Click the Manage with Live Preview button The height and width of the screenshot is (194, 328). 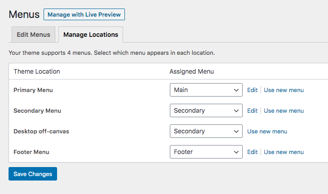[84, 14]
